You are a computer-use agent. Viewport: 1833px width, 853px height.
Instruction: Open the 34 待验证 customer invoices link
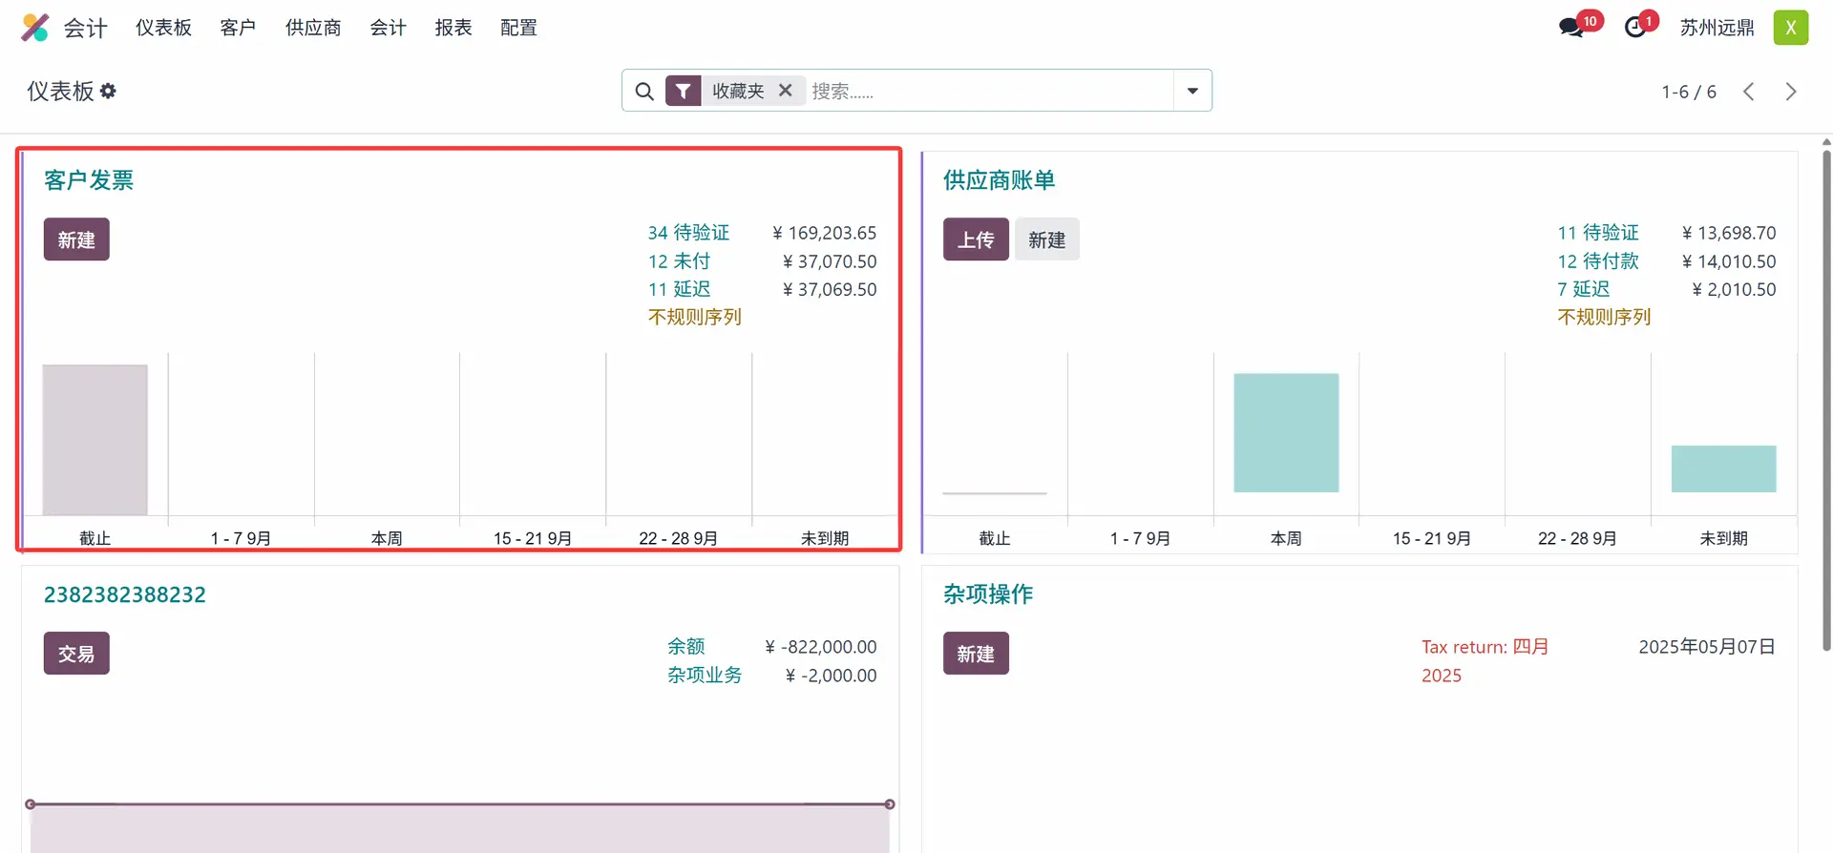click(x=688, y=233)
